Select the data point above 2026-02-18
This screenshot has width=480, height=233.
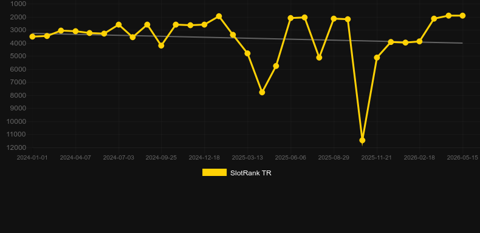[419, 41]
